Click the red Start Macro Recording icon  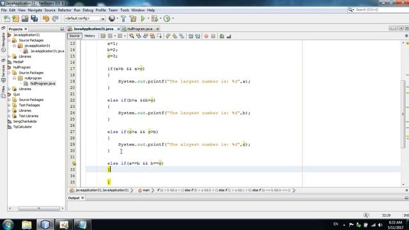[x=206, y=36]
